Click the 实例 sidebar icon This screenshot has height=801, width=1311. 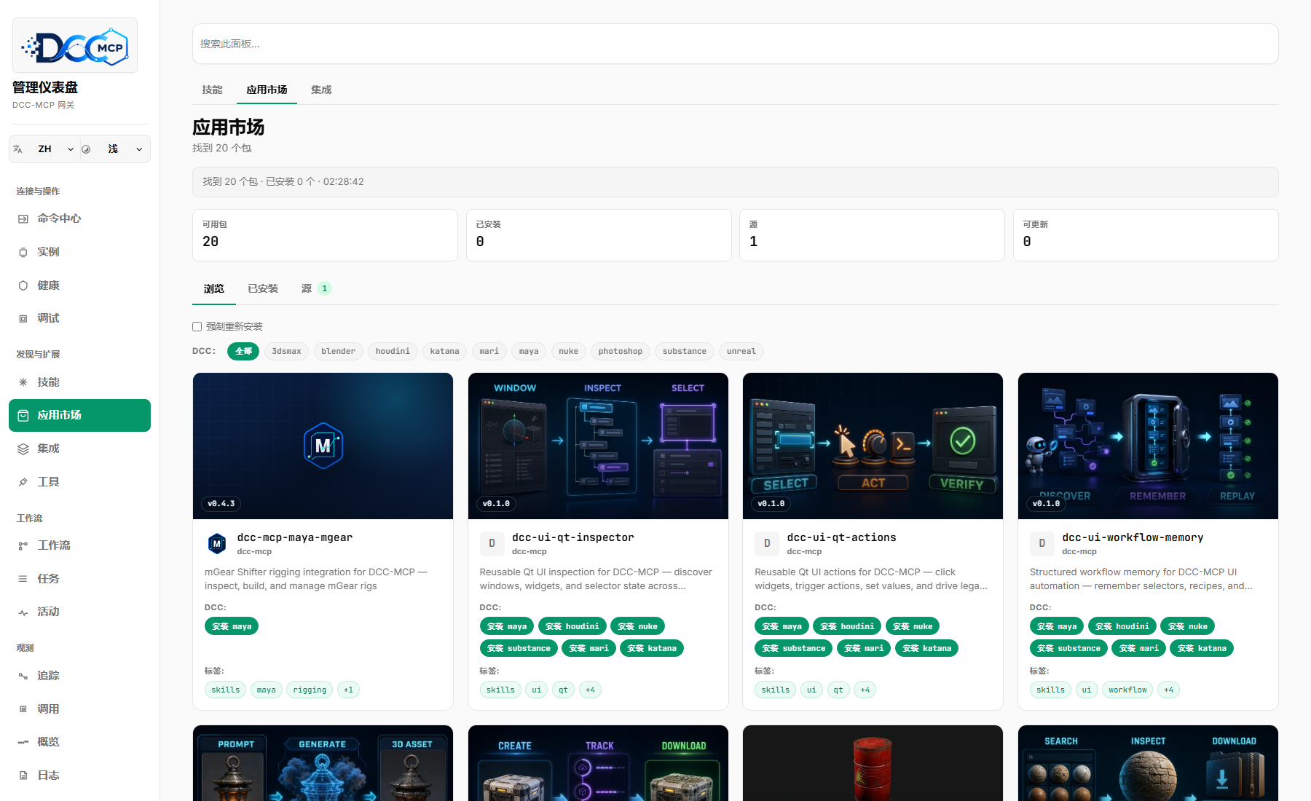[23, 252]
